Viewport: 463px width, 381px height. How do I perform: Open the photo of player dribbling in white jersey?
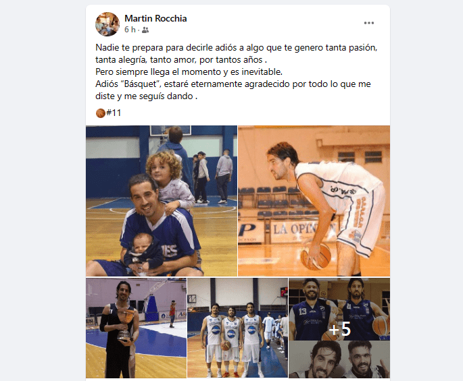coord(314,201)
